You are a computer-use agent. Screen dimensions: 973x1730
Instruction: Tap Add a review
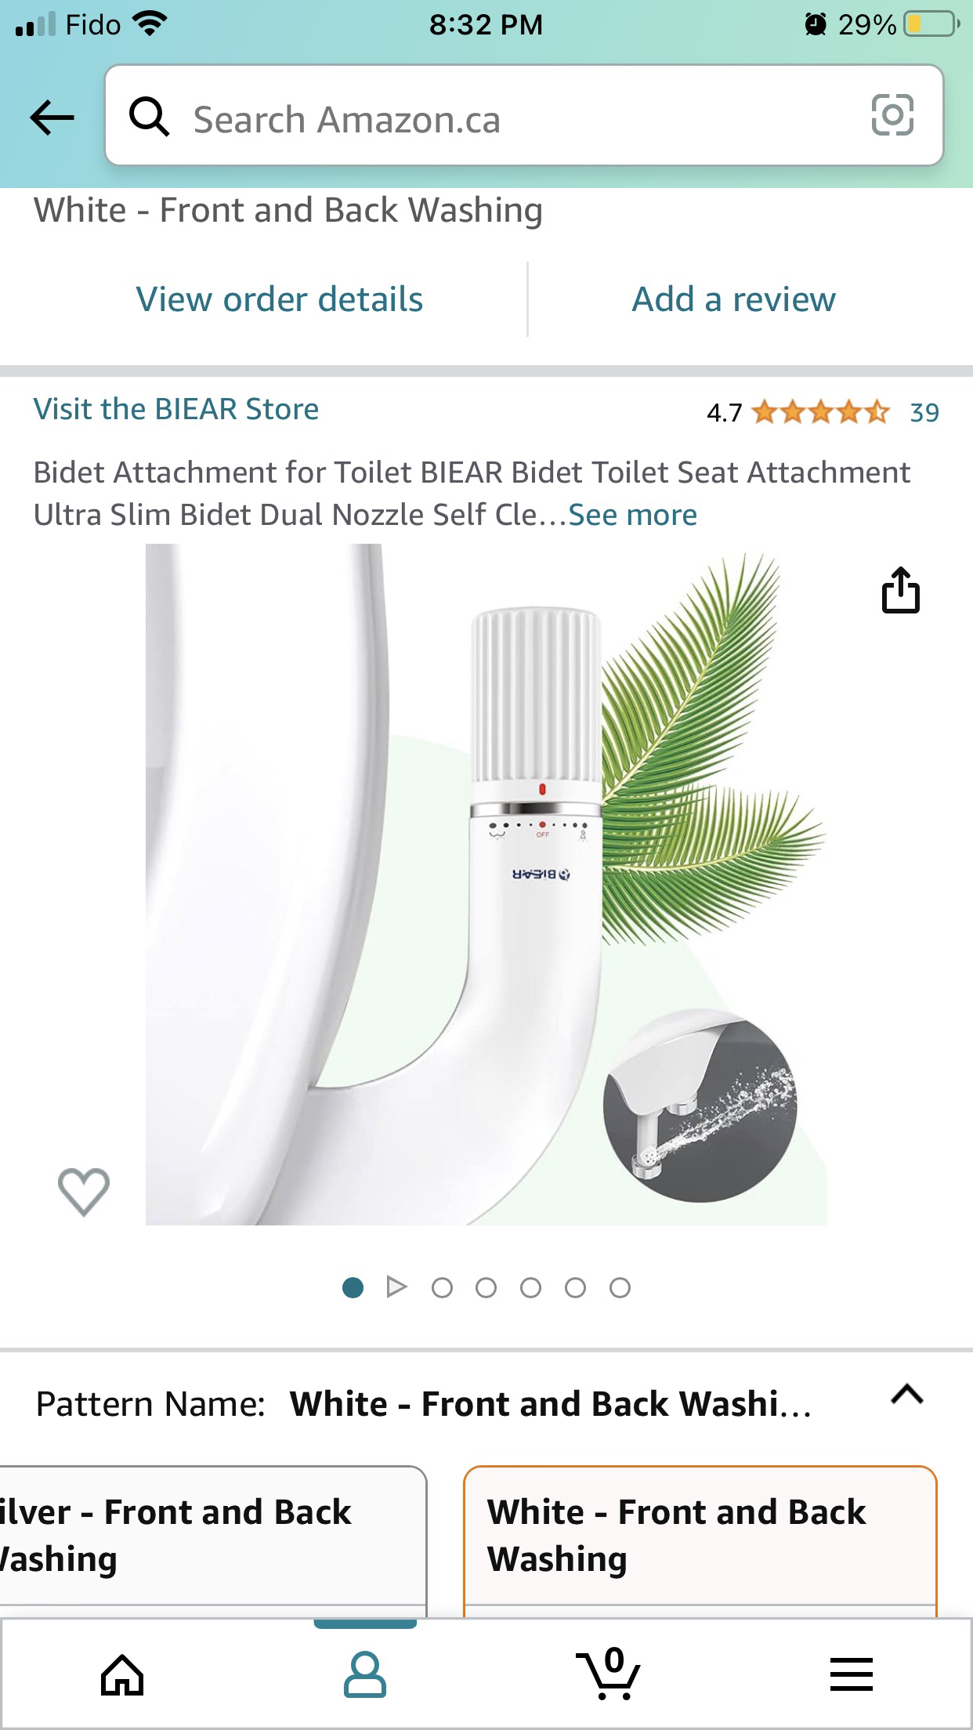click(x=734, y=299)
